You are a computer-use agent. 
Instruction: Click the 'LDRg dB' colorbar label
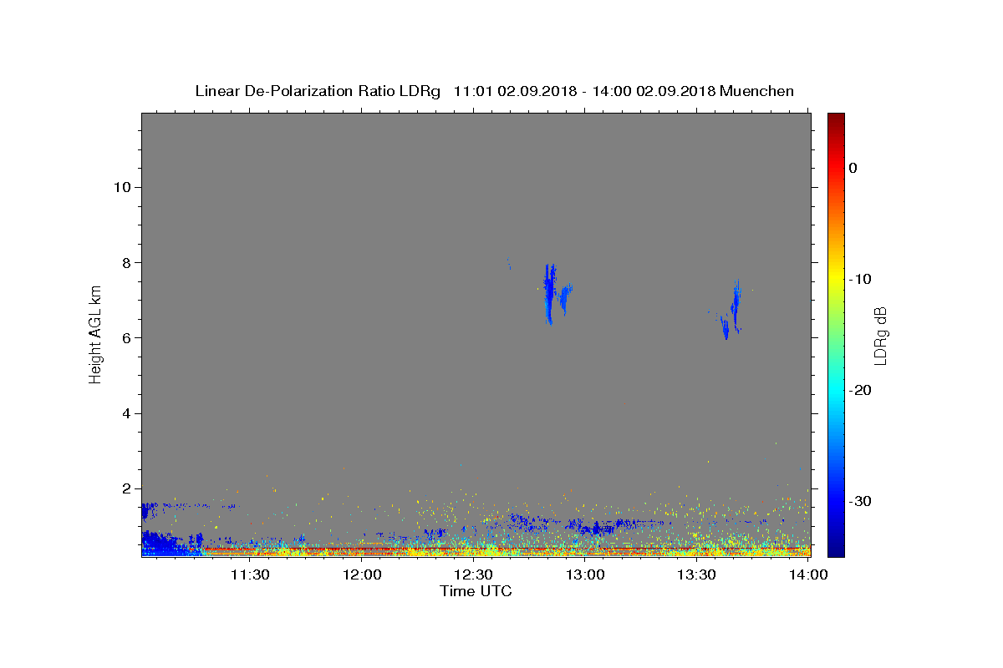pyautogui.click(x=879, y=335)
